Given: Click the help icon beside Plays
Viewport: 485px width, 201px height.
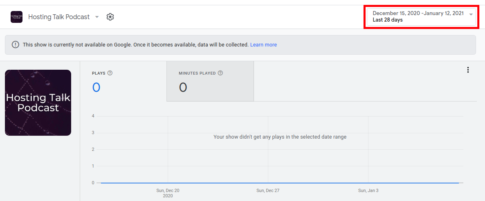Looking at the screenshot, I should [x=110, y=73].
